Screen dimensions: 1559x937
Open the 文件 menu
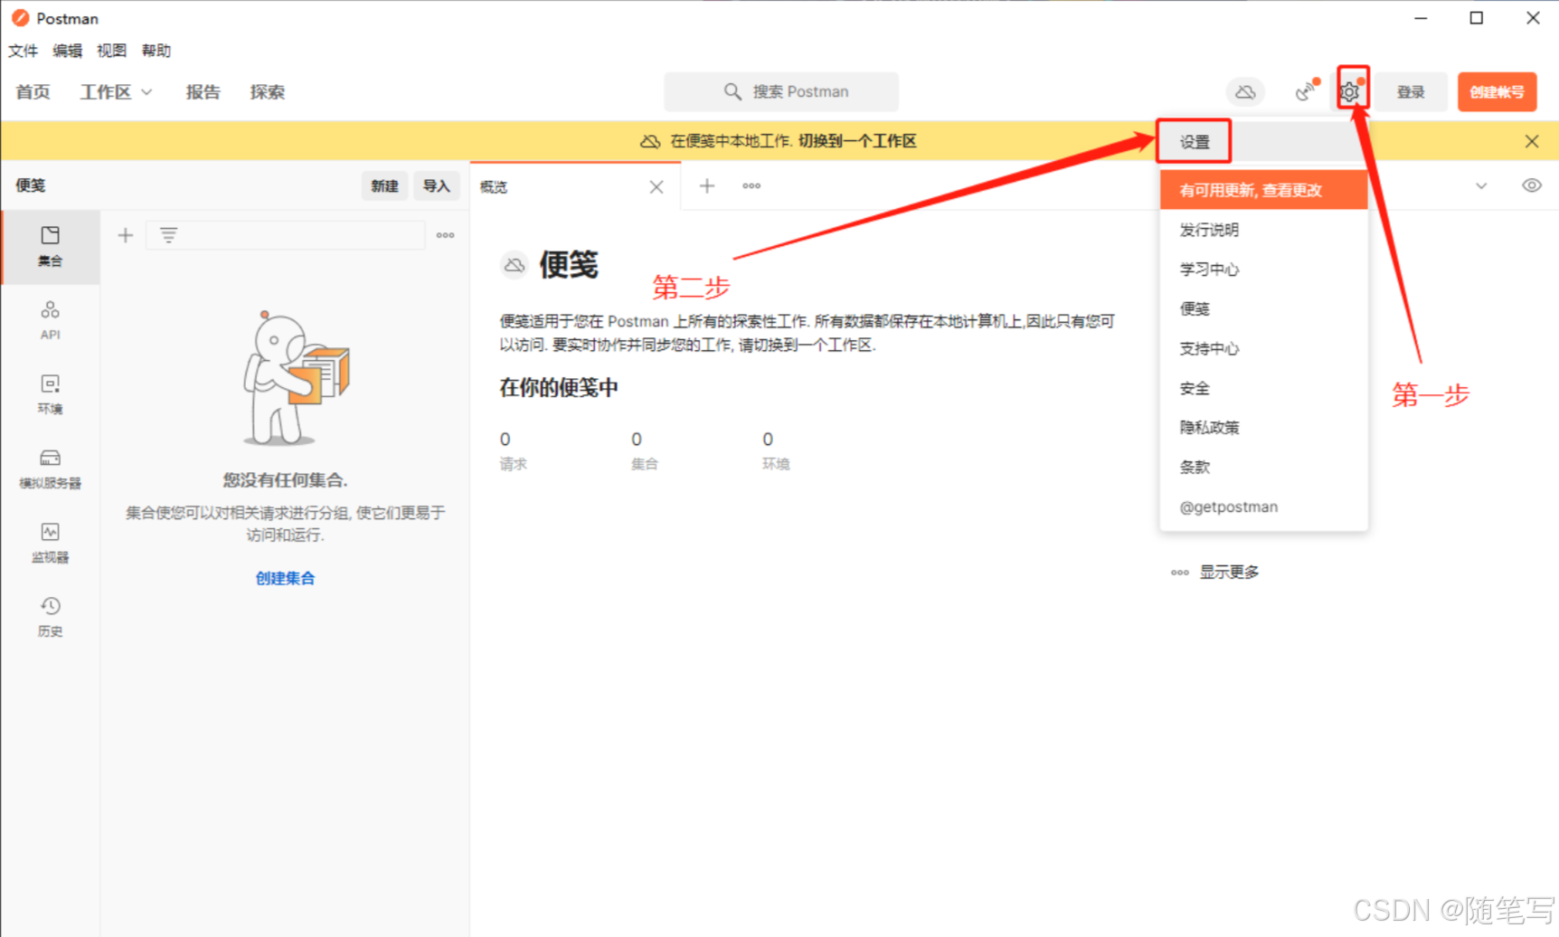tap(23, 51)
